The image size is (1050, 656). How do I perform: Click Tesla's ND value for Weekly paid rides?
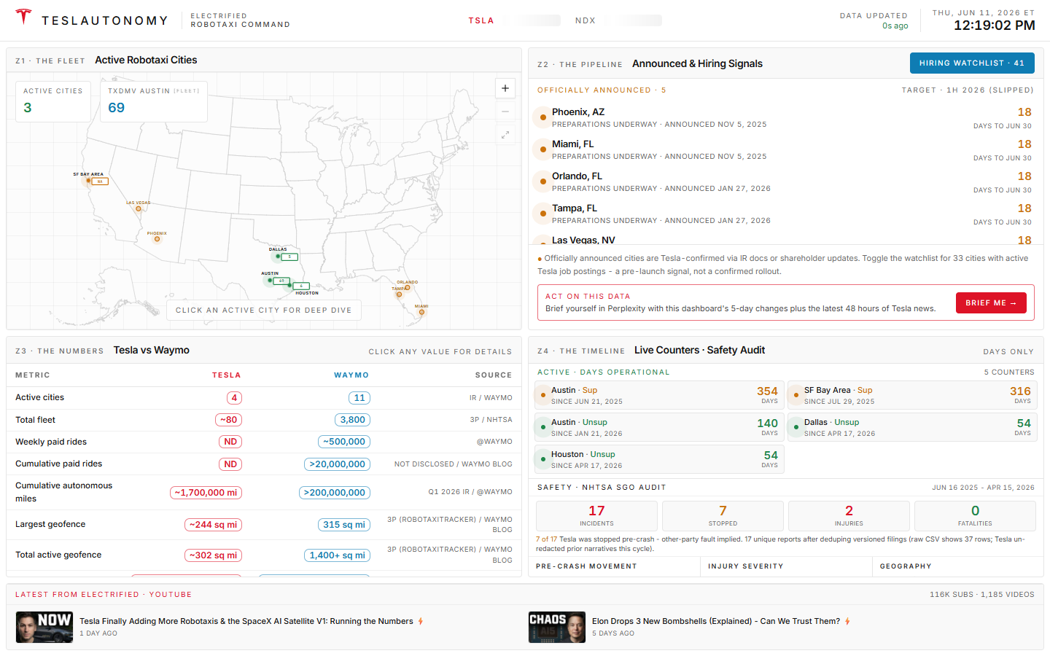230,442
